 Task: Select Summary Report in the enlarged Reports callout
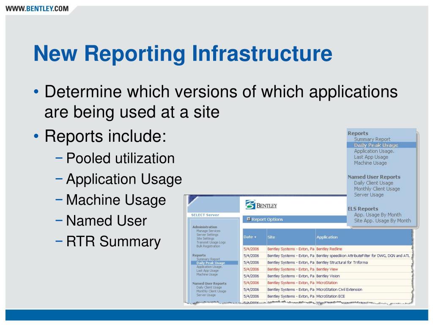tap(372, 139)
